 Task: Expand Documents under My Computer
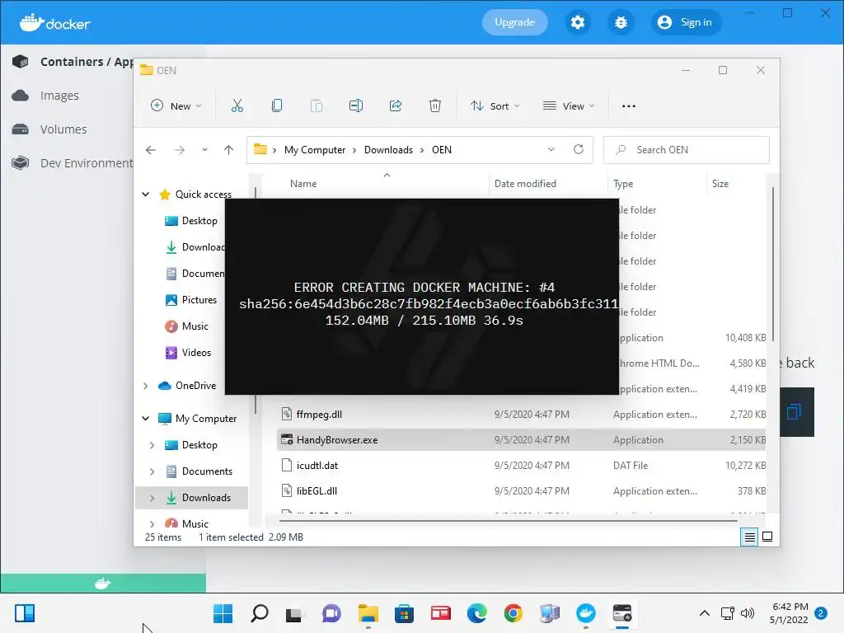click(152, 471)
